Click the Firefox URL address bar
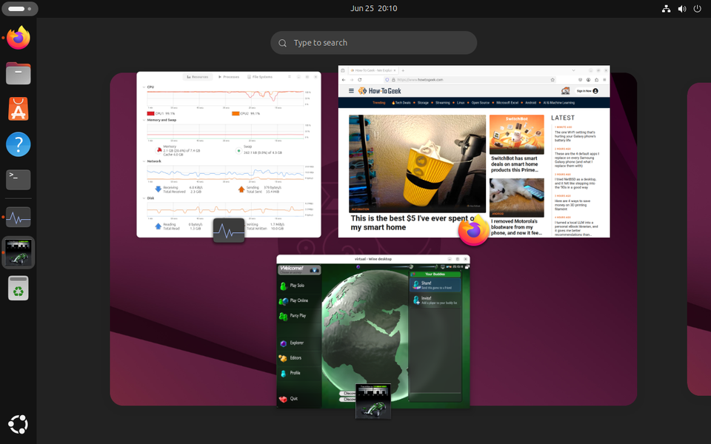The image size is (711, 444). click(470, 80)
